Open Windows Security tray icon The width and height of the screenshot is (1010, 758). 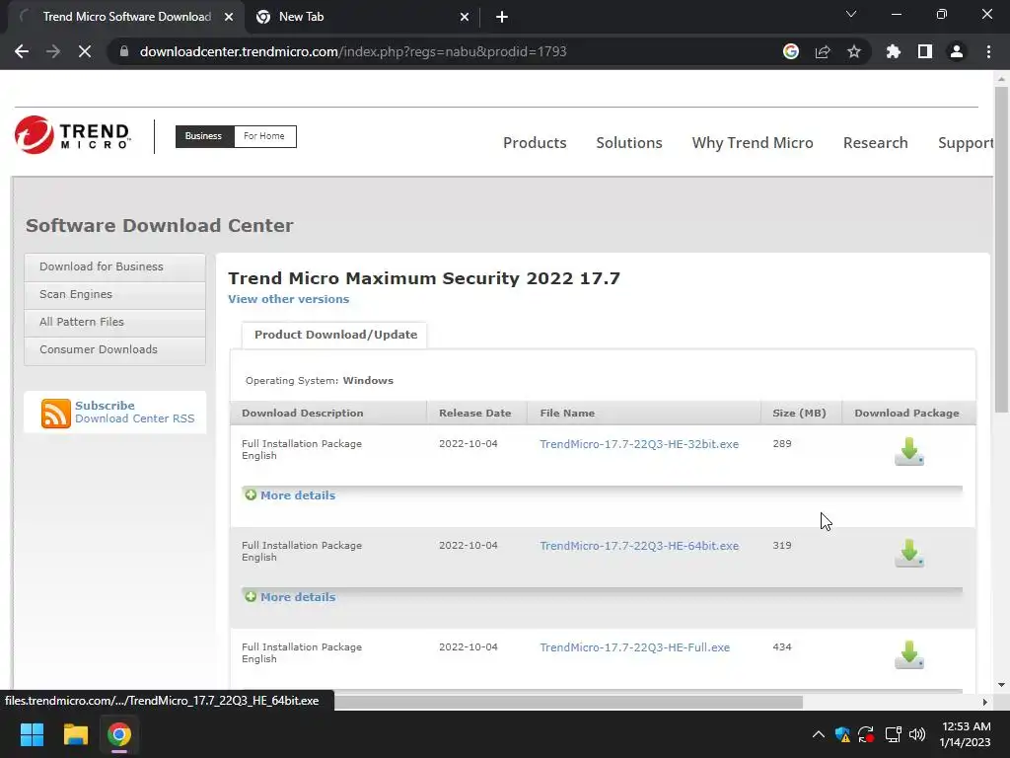(x=842, y=734)
